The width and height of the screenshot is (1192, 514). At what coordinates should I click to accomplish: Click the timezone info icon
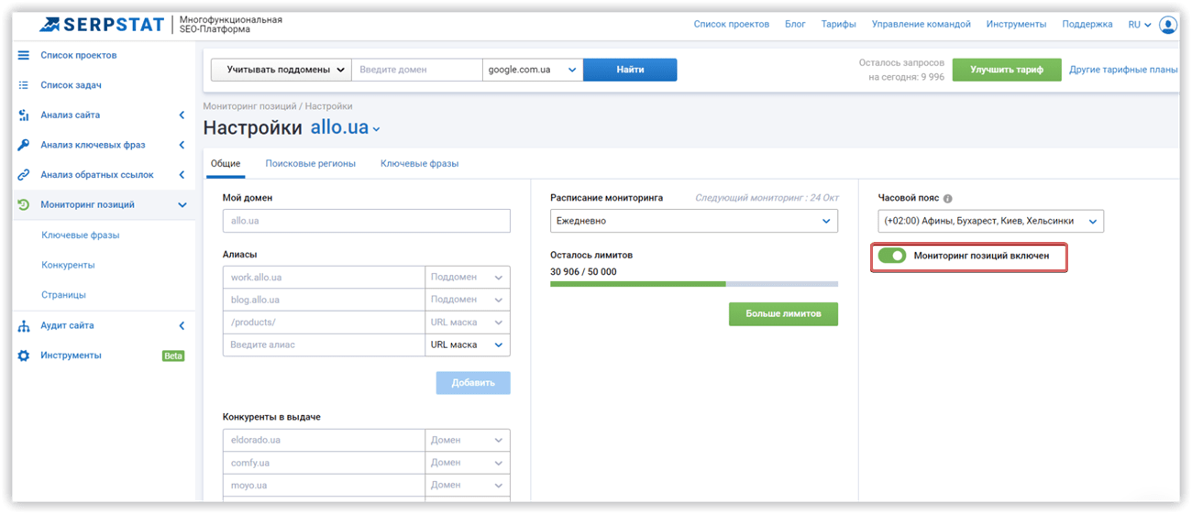point(947,198)
